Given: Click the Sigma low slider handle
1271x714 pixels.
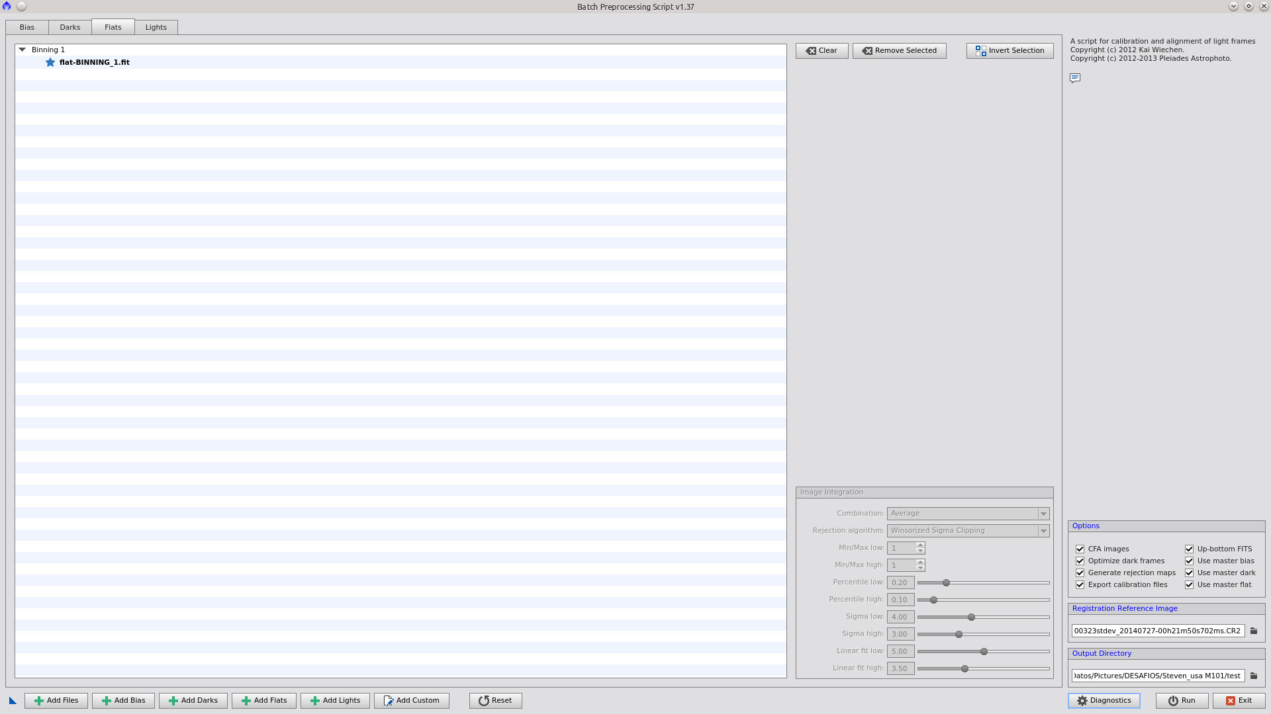Looking at the screenshot, I should coord(971,617).
